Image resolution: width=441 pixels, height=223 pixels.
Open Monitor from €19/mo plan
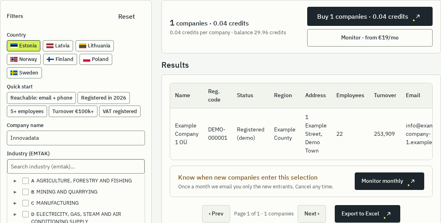pos(369,37)
